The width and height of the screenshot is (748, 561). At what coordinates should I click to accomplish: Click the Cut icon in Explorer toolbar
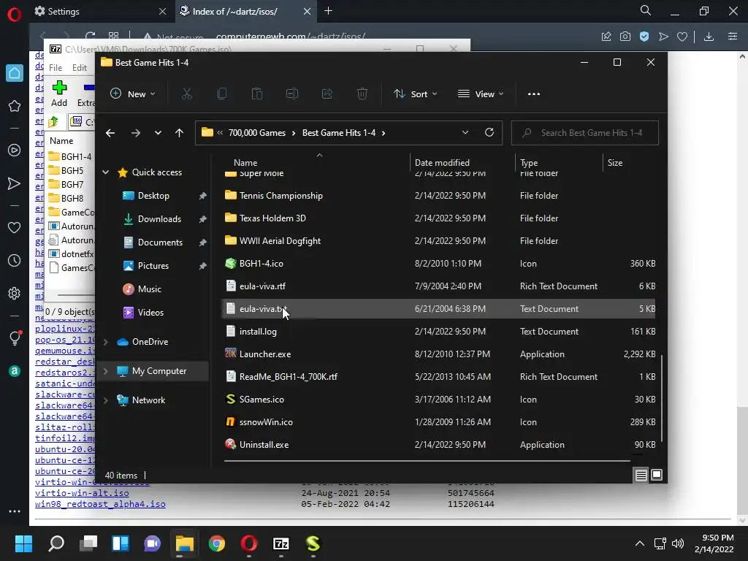(x=187, y=94)
